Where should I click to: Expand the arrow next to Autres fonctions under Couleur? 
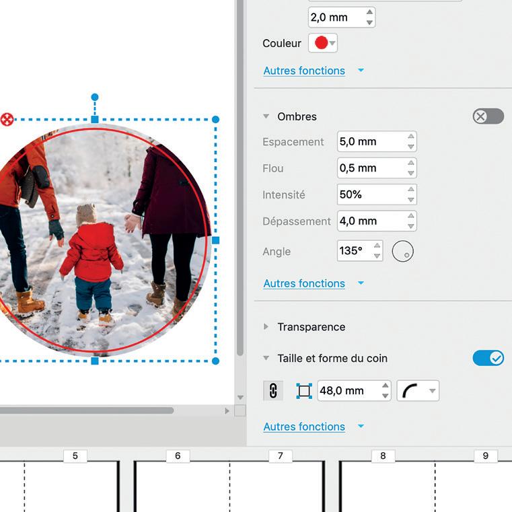tap(361, 70)
